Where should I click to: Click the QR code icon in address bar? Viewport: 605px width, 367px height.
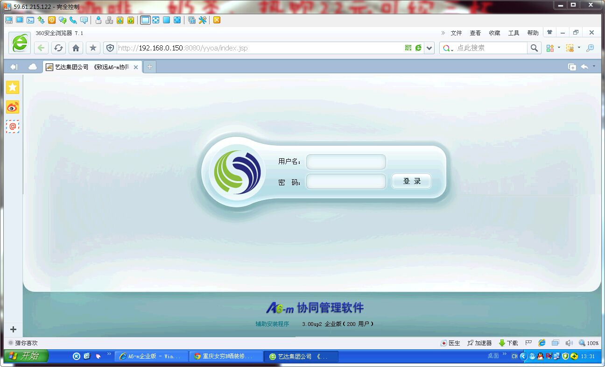click(x=408, y=48)
